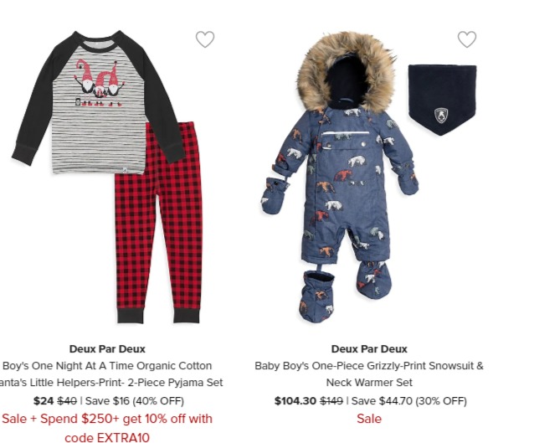
Task: Click the $104.30 sale price
Action: (x=295, y=401)
